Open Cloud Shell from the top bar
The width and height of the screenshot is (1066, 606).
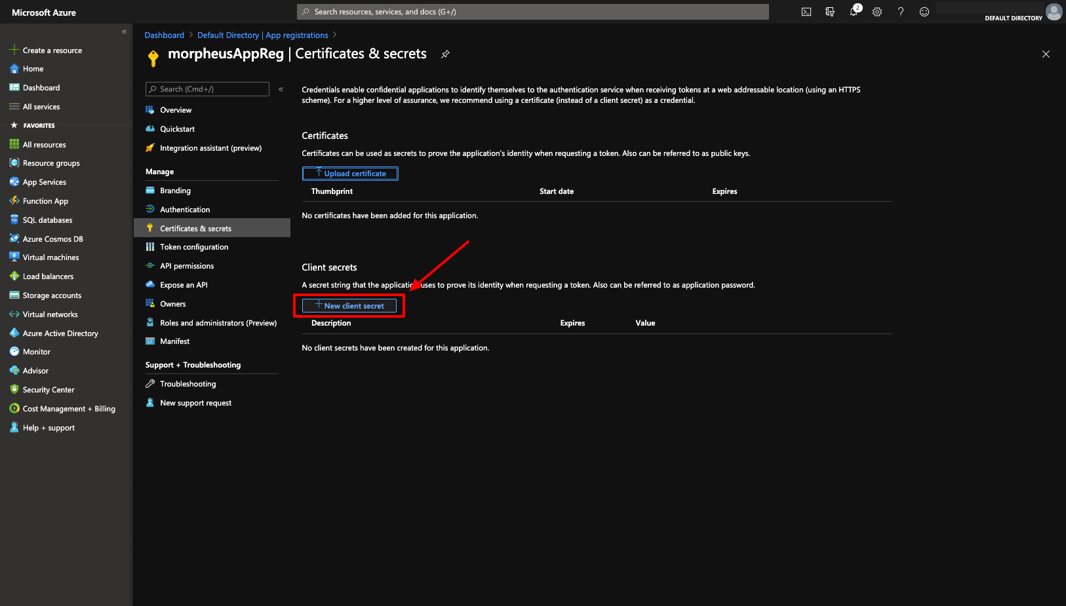point(806,11)
